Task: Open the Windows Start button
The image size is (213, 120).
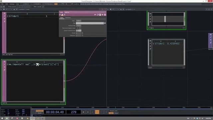Action: tap(2, 119)
